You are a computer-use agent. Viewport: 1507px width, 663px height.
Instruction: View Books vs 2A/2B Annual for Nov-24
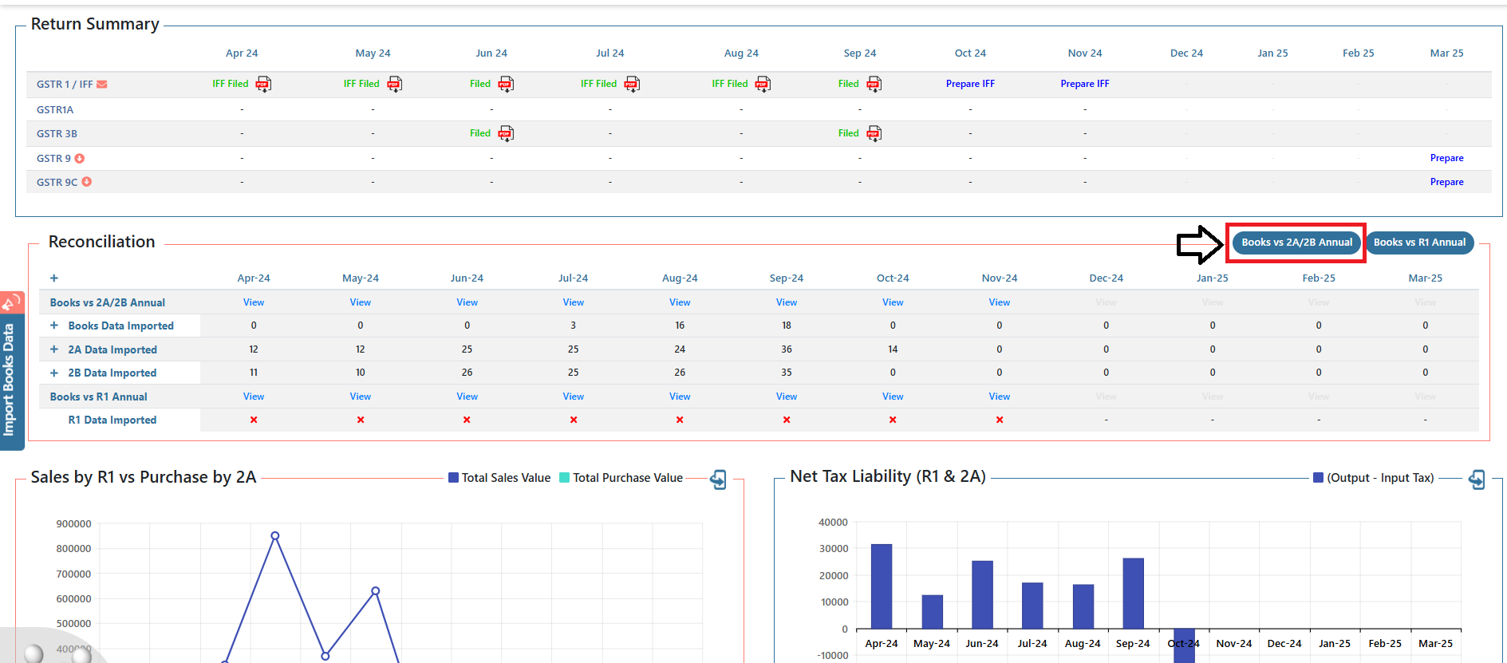[1000, 302]
